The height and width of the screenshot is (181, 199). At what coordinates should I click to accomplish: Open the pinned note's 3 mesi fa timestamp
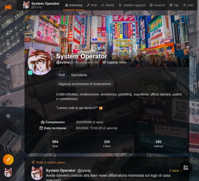pos(176,171)
